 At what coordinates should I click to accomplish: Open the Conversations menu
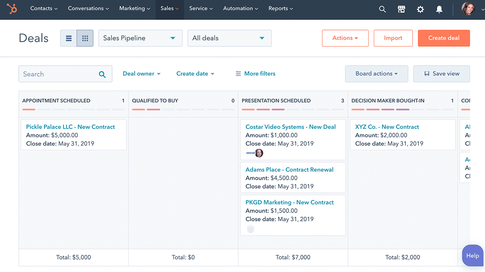point(88,9)
